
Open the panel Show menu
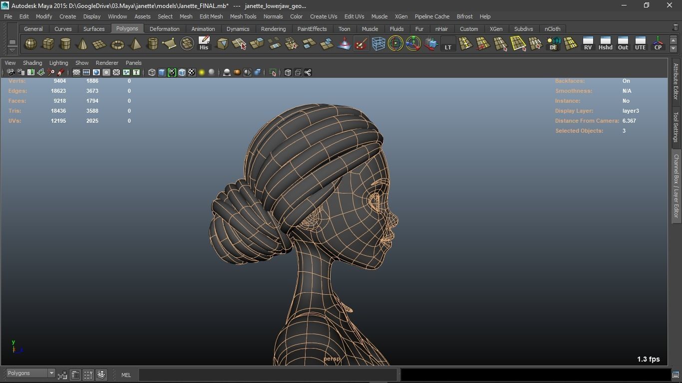tap(82, 63)
